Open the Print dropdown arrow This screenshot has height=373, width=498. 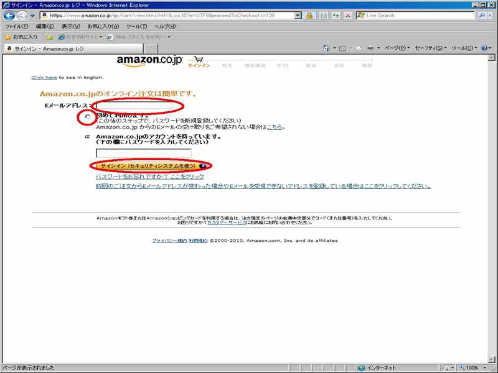tap(378, 48)
